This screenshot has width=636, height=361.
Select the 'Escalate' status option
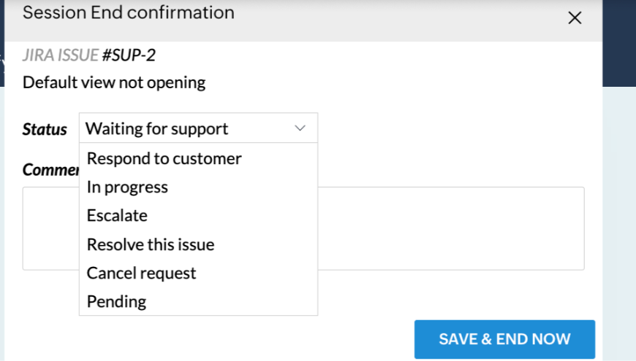pos(117,216)
